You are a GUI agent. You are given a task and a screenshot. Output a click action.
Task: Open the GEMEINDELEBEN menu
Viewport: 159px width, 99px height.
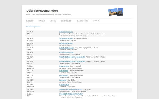click(67, 21)
